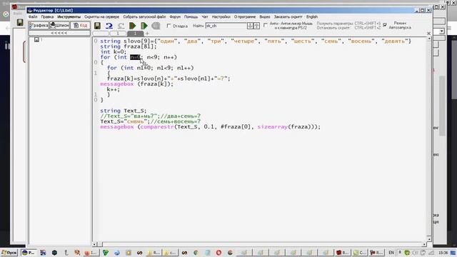Select the blank leftmost editor tab
This screenshot has height=257, width=457.
pyautogui.click(x=101, y=34)
